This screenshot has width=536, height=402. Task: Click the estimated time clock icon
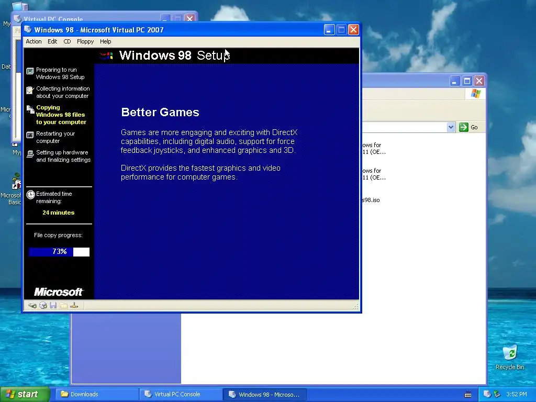[x=30, y=195]
